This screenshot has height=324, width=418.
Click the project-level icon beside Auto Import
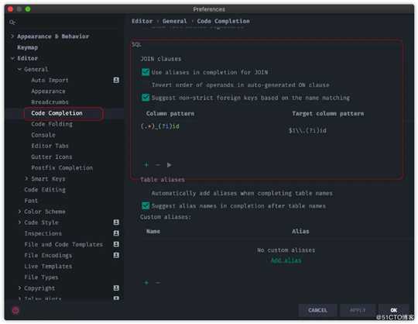[116, 80]
